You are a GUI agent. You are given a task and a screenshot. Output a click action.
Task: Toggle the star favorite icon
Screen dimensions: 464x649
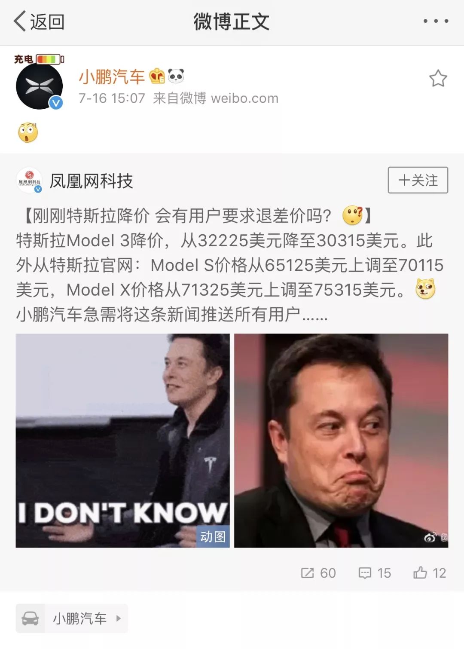pyautogui.click(x=438, y=78)
